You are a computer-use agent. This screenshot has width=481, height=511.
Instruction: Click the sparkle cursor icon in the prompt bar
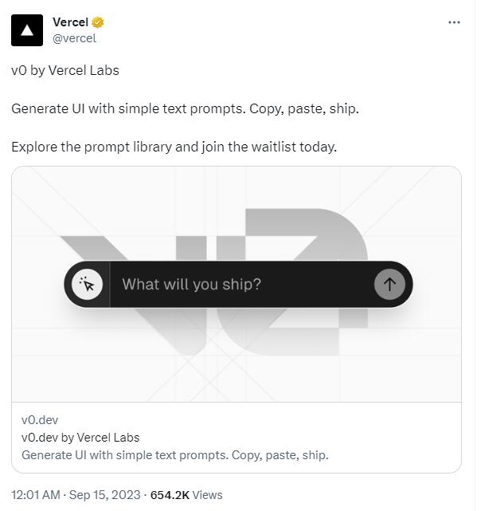coord(87,284)
